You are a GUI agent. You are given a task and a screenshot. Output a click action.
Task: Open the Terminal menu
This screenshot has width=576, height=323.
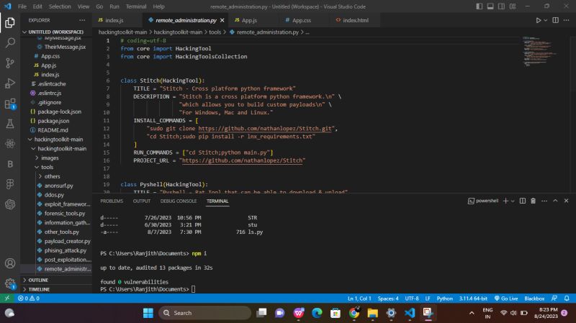(136, 6)
